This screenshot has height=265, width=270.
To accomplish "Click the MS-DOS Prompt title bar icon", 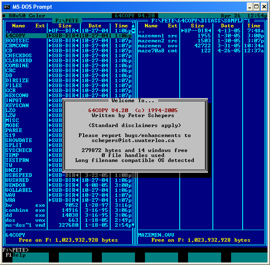I will point(7,7).
